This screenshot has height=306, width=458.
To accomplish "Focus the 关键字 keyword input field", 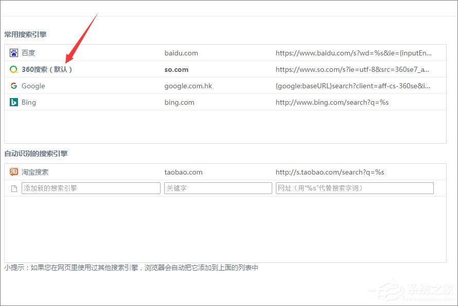I will [218, 188].
